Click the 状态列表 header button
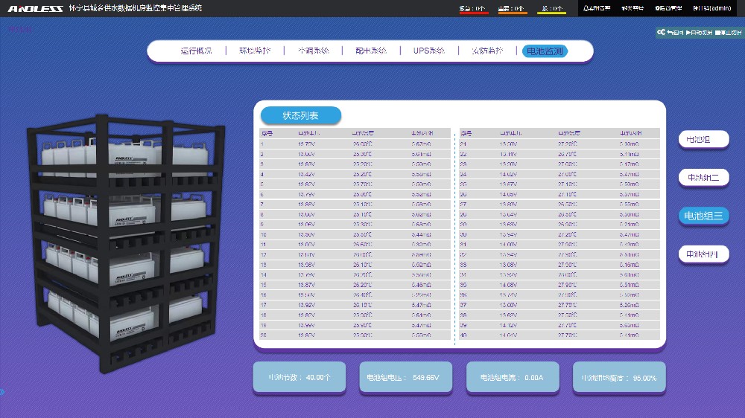745x418 pixels. (x=300, y=115)
